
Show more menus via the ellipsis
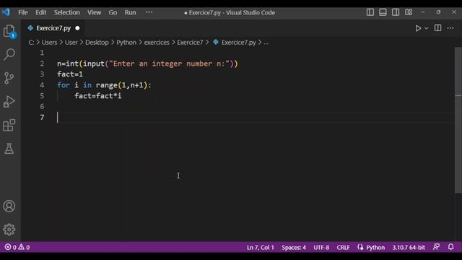click(x=149, y=12)
